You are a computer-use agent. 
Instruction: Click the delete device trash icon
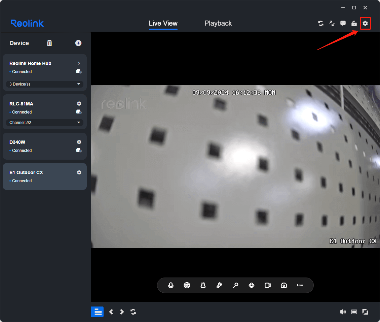click(x=49, y=43)
